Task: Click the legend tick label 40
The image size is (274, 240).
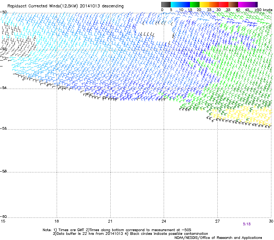Action: 238,10
